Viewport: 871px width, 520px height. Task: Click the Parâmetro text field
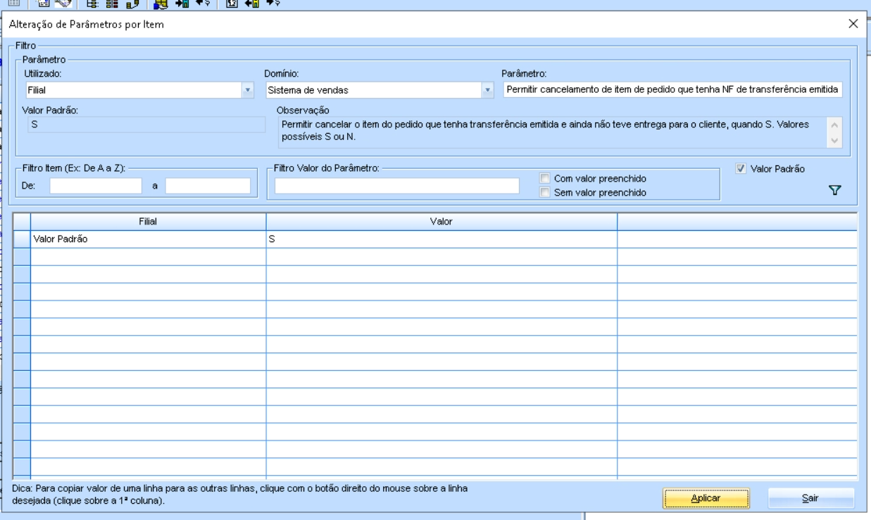(673, 90)
